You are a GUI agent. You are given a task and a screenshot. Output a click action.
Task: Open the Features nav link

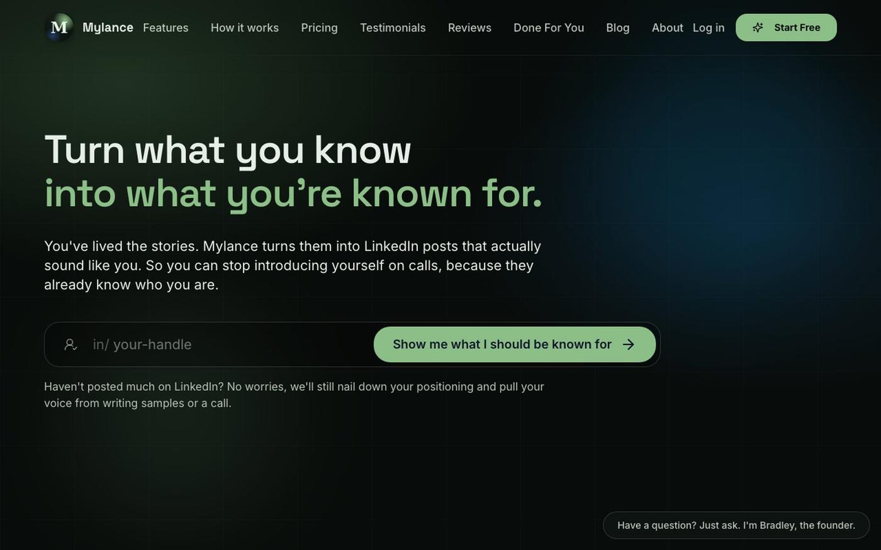(x=166, y=28)
